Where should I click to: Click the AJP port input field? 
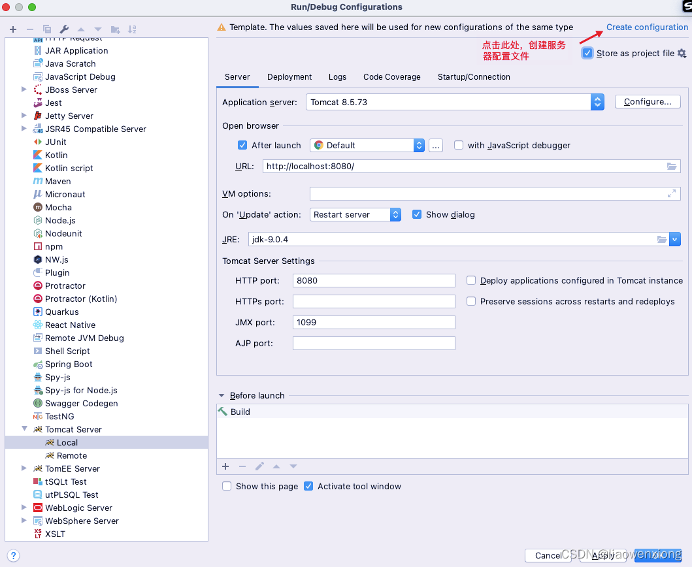tap(374, 344)
